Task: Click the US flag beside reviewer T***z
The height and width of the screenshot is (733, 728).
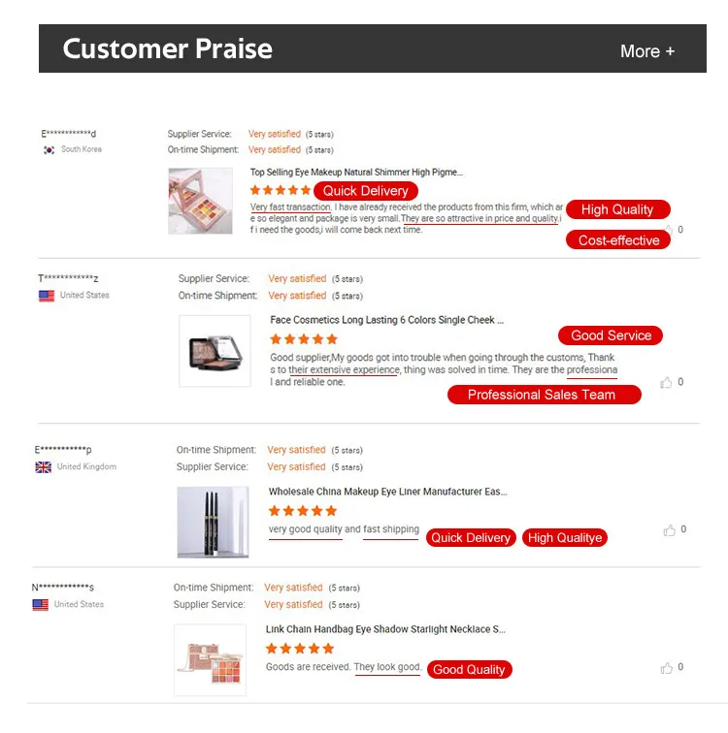Action: click(x=47, y=296)
